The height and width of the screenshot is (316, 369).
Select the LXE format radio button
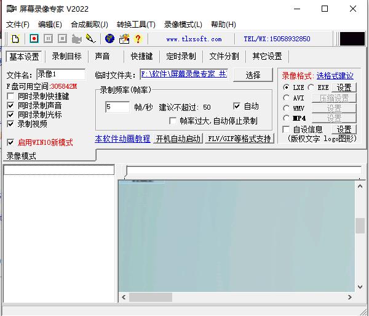(x=286, y=87)
